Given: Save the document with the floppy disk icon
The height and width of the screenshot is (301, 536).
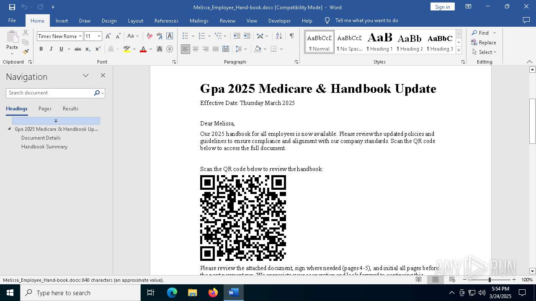Looking at the screenshot, I should point(12,7).
